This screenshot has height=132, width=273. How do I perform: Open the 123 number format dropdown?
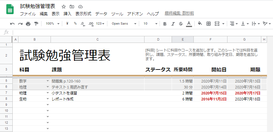tap(100, 24)
